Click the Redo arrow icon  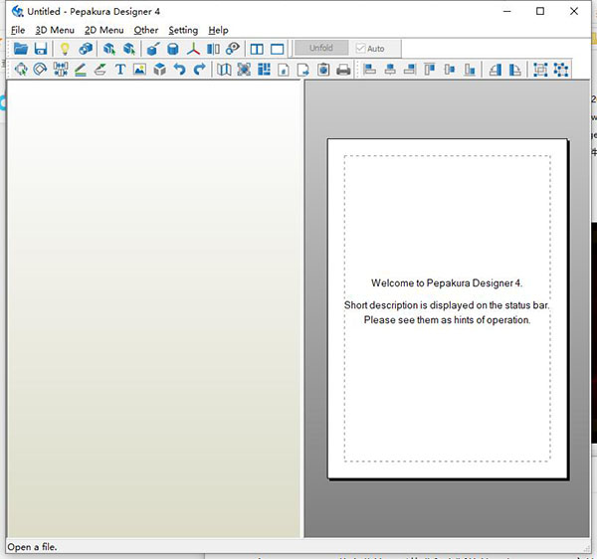200,70
